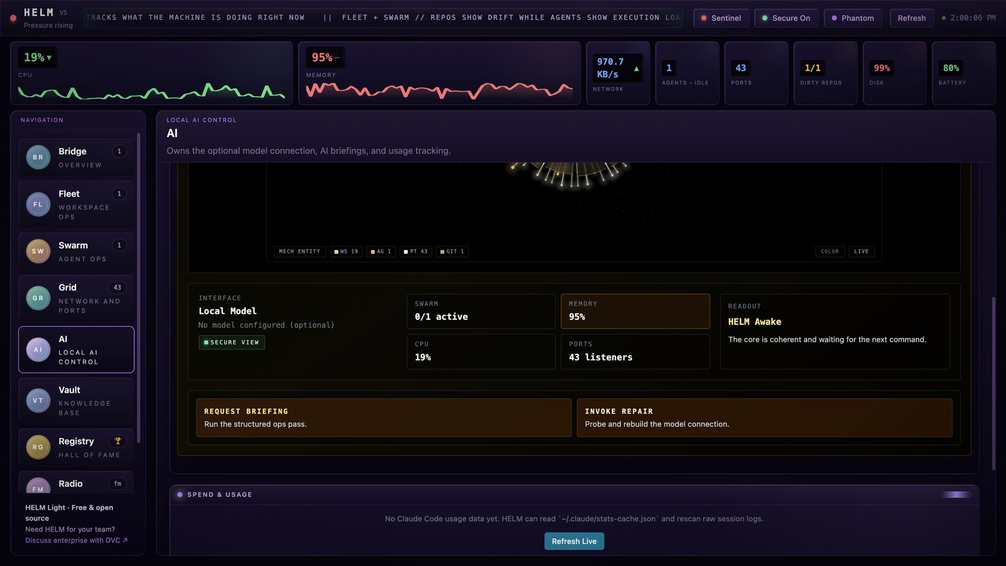The width and height of the screenshot is (1006, 566).
Task: Toggle the Sentinel mode
Action: (721, 18)
